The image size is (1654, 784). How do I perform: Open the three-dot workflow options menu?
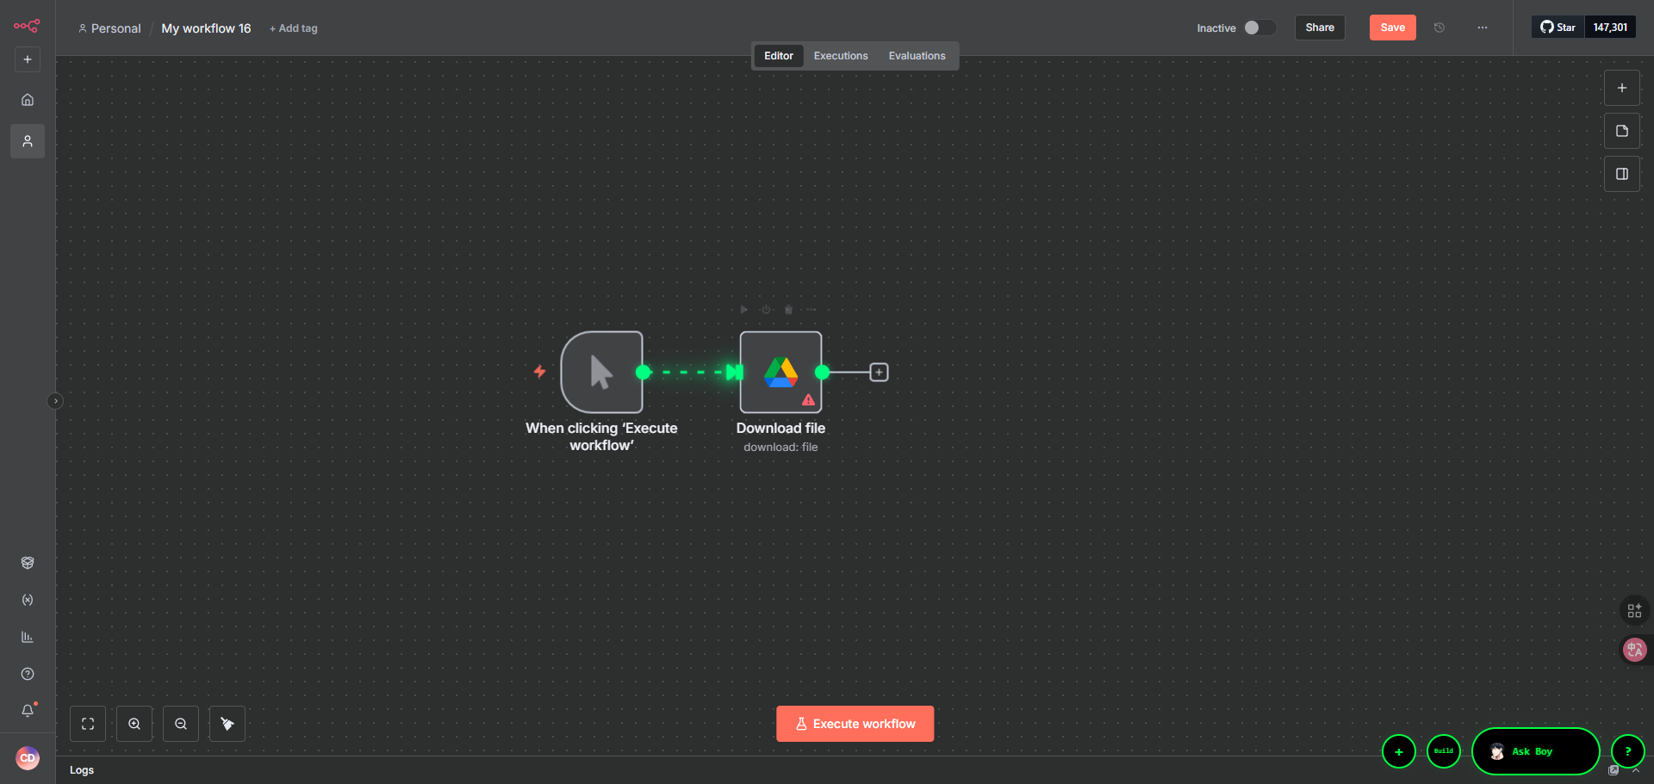1482,28
